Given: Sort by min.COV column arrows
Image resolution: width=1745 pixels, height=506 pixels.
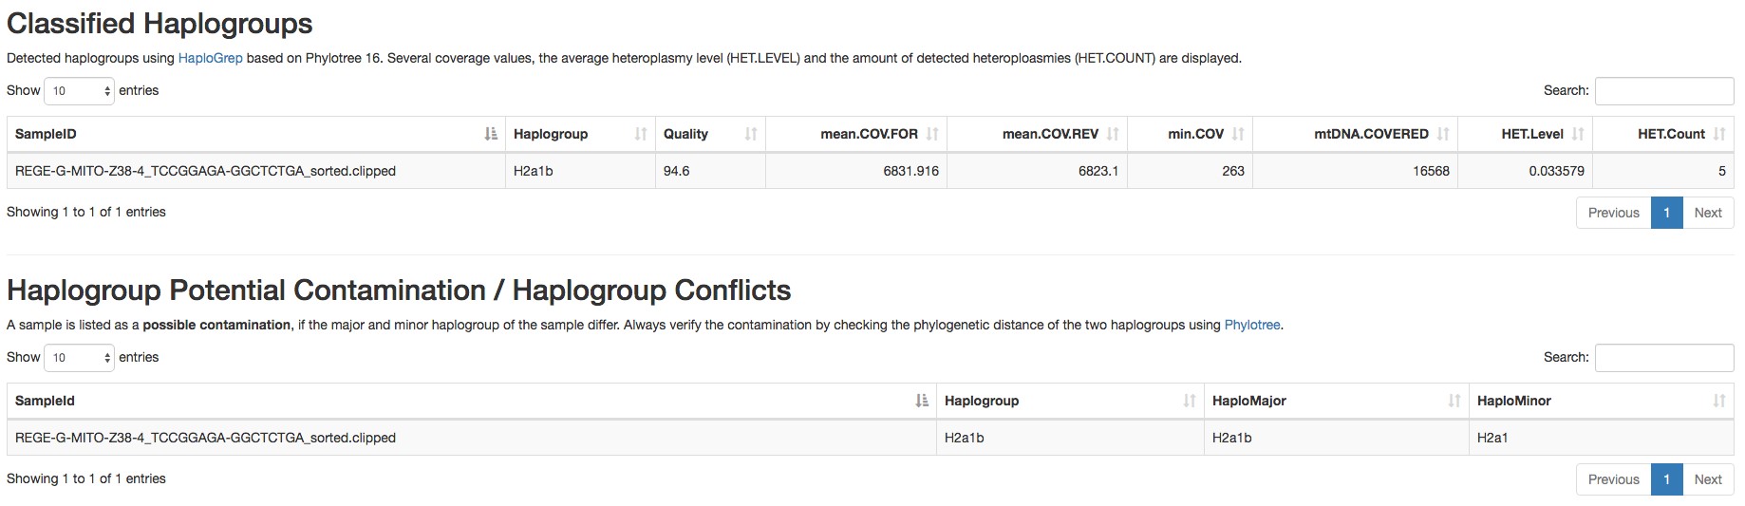Looking at the screenshot, I should pyautogui.click(x=1238, y=134).
